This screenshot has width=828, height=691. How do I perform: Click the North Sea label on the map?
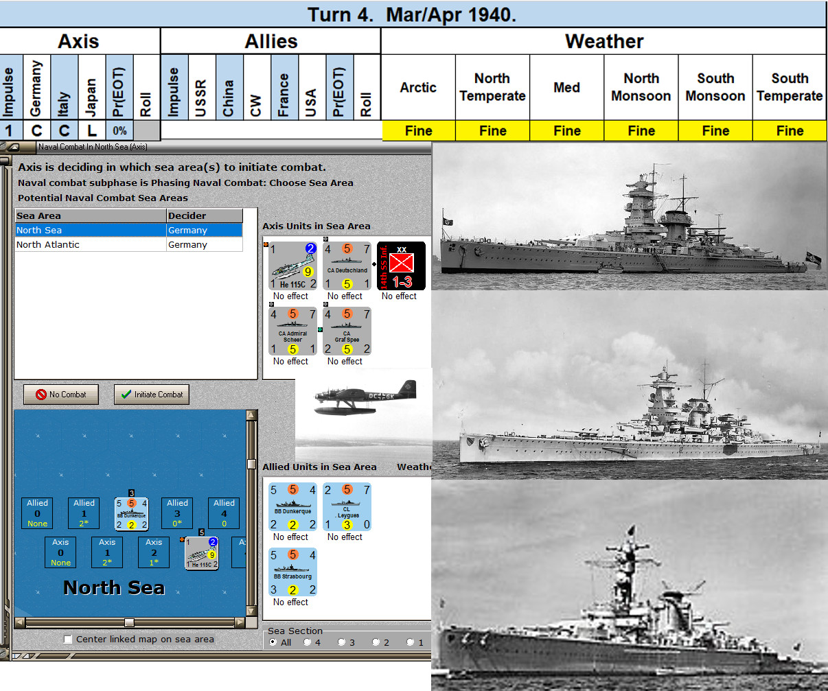[114, 588]
